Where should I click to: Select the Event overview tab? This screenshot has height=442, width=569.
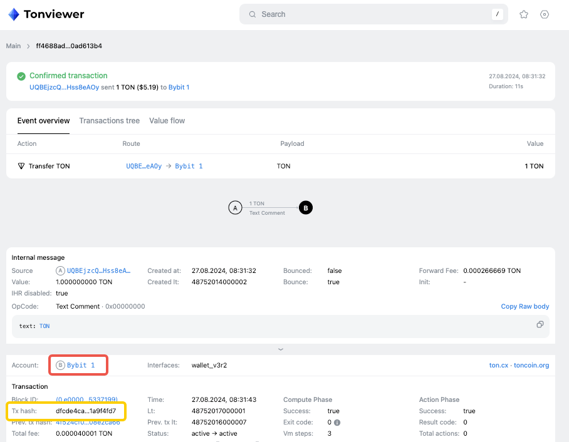coord(43,121)
